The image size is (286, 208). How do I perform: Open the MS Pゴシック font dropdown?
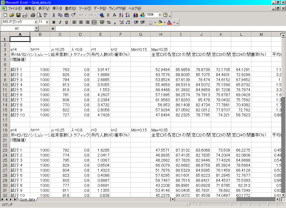click(36, 22)
